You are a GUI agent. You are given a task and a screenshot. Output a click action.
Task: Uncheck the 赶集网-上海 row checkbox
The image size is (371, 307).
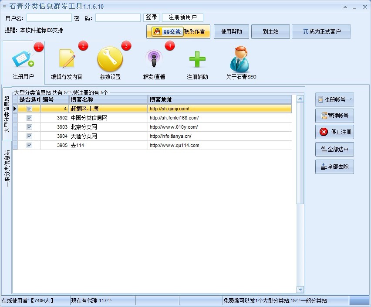point(29,109)
